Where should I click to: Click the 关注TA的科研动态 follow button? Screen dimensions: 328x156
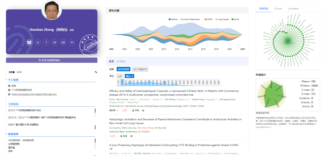pos(52,60)
